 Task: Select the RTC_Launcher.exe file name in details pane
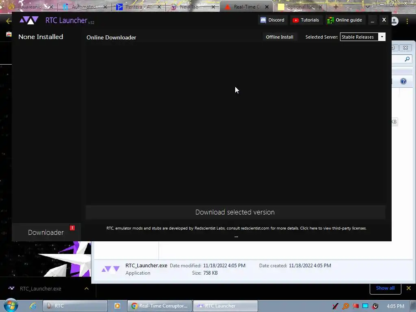click(x=146, y=266)
